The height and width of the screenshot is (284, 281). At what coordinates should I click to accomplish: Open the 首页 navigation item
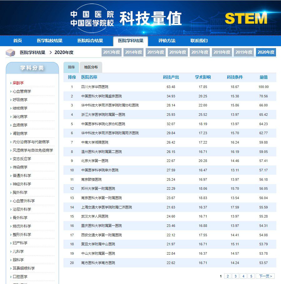coord(18,41)
